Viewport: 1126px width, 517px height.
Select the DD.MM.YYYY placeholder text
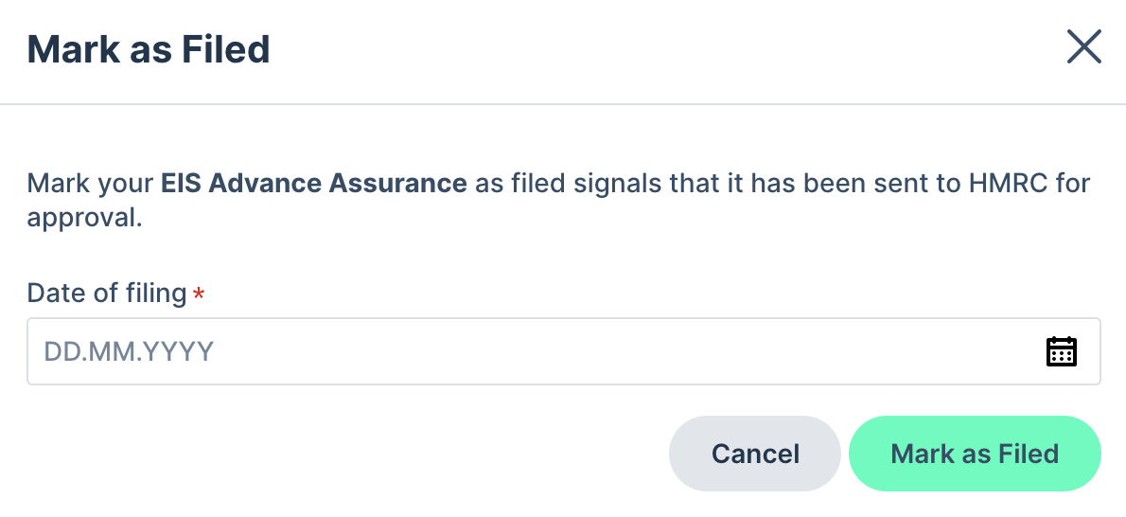pos(130,351)
